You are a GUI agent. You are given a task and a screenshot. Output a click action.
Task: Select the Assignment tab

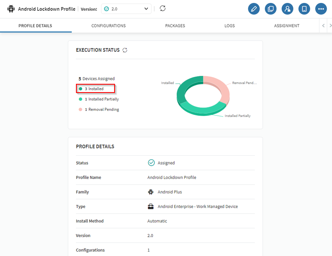[286, 26]
